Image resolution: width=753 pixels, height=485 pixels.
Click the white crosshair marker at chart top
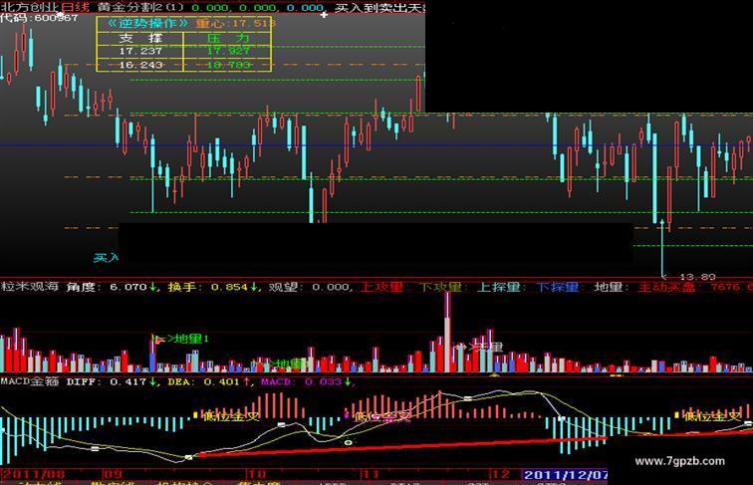[324, 15]
